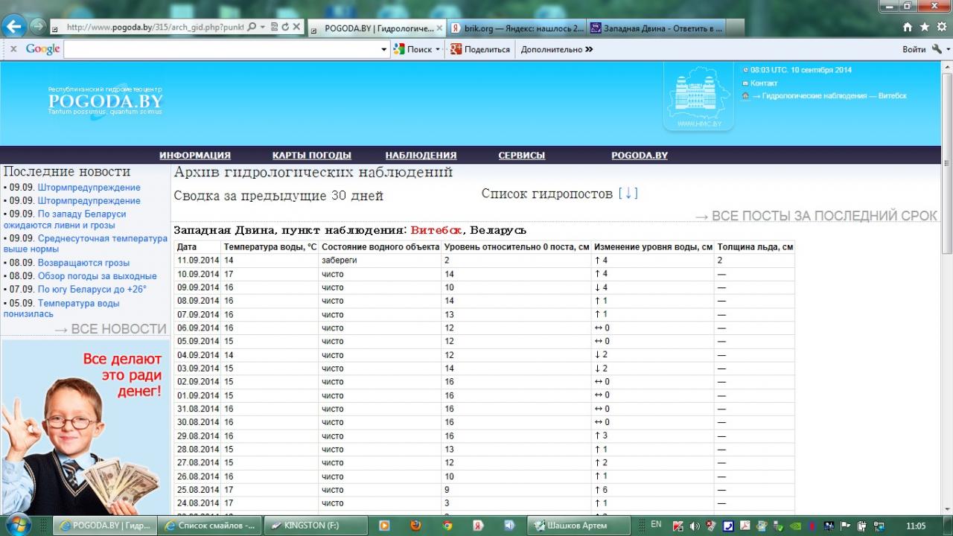Image resolution: width=953 pixels, height=536 pixels.
Task: Open КАРТЫ ПОГОДЫ navigation menu
Action: coord(311,156)
